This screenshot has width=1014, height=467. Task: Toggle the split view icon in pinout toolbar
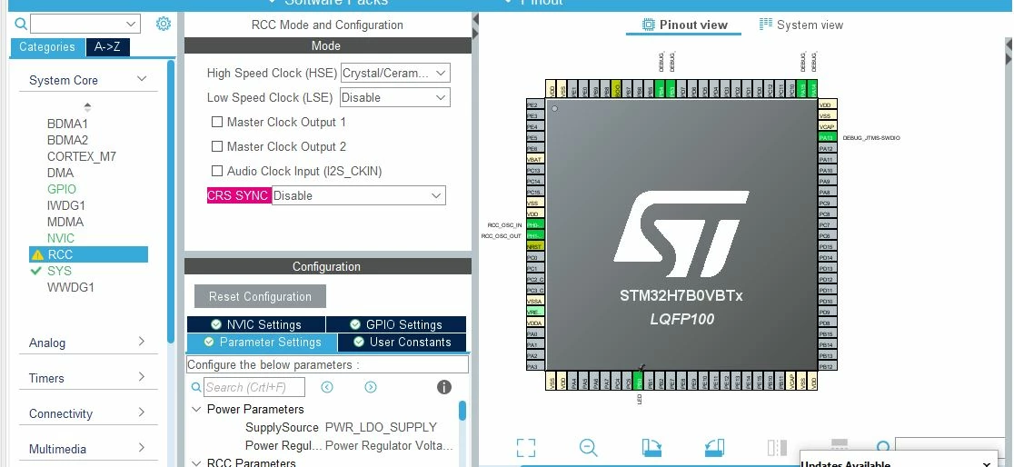coord(777,448)
